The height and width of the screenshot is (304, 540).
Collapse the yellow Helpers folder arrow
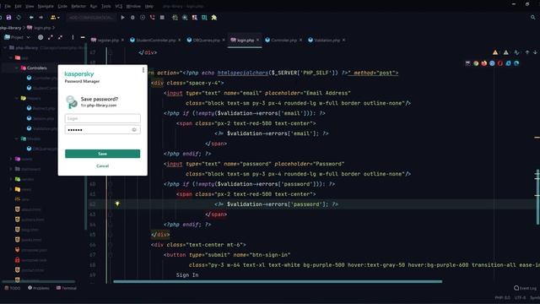16,98
